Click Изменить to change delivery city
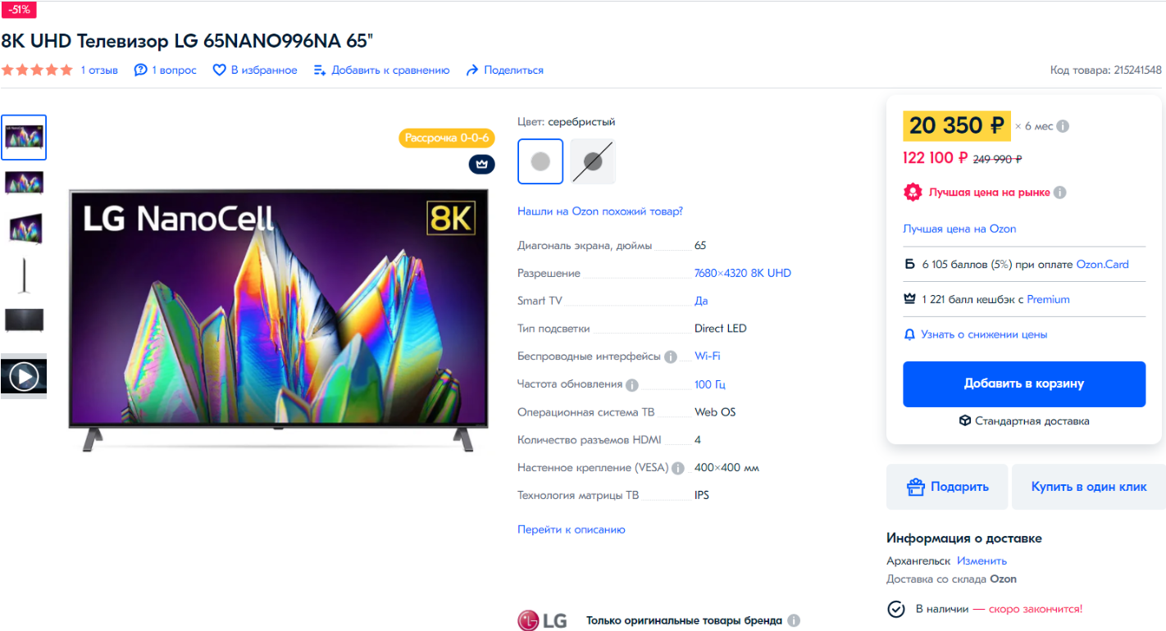The height and width of the screenshot is (631, 1166). point(982,561)
